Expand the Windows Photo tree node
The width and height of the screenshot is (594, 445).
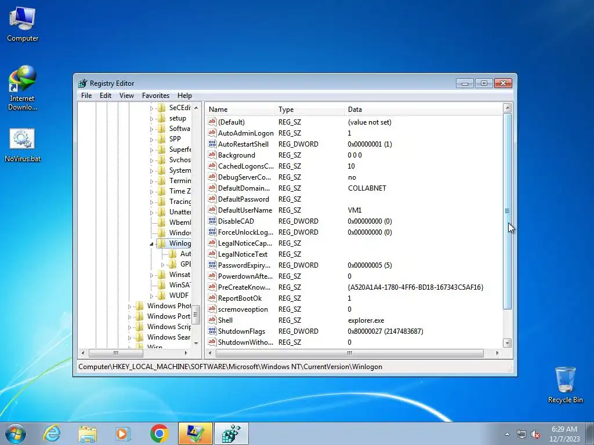tap(129, 306)
